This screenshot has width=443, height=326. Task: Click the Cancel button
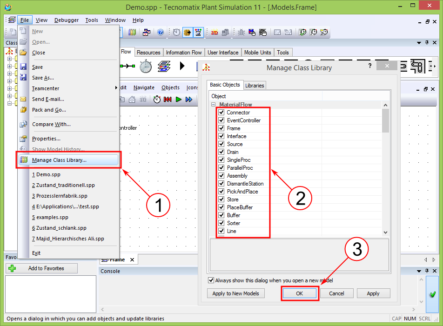(336, 293)
